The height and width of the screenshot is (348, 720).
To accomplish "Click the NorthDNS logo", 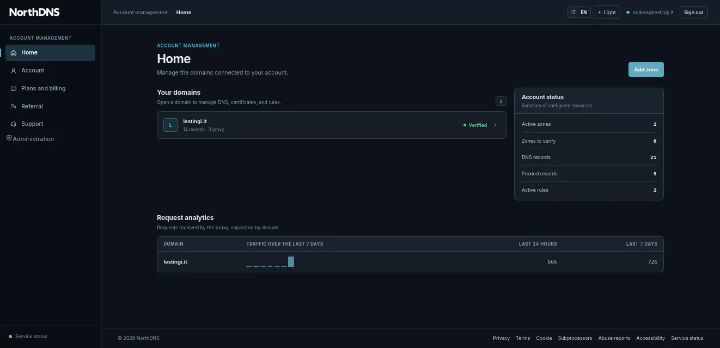I will (34, 12).
